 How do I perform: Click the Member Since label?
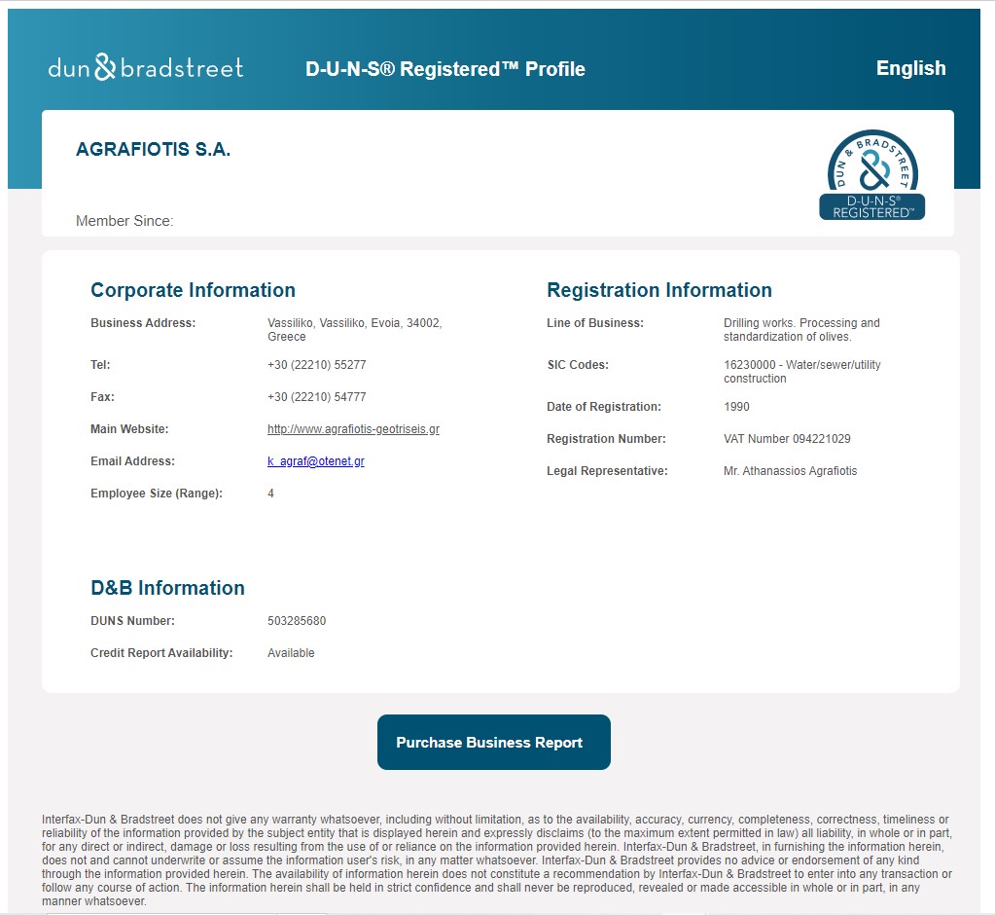click(124, 221)
